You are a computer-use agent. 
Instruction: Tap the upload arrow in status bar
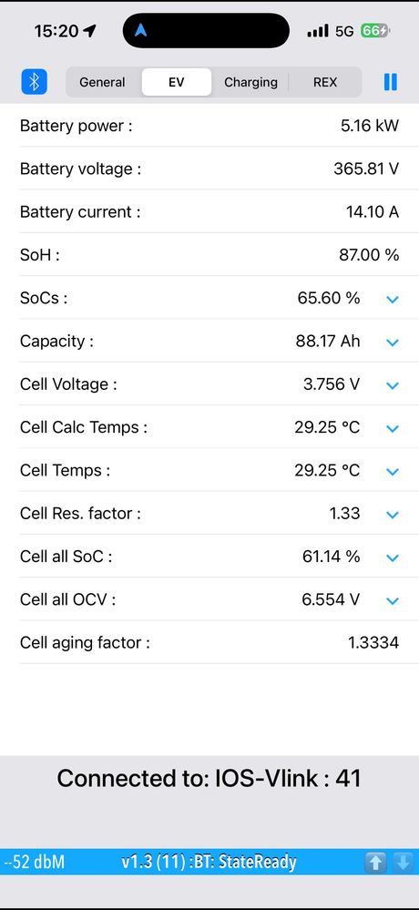pos(375,862)
